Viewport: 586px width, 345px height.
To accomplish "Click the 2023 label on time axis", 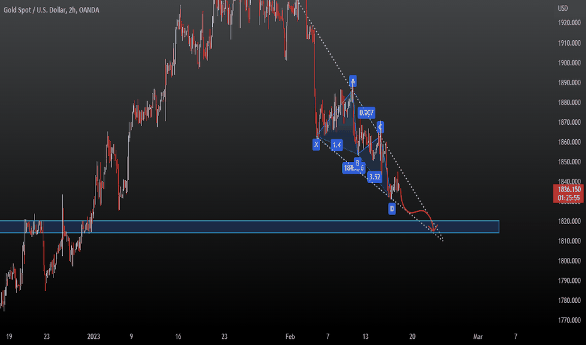I will [x=94, y=336].
